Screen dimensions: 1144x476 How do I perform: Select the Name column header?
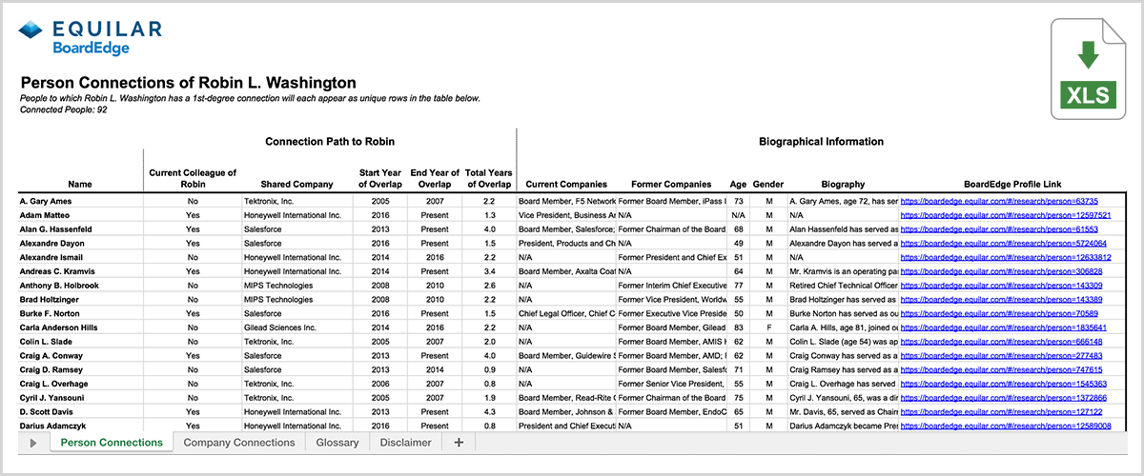click(x=81, y=185)
